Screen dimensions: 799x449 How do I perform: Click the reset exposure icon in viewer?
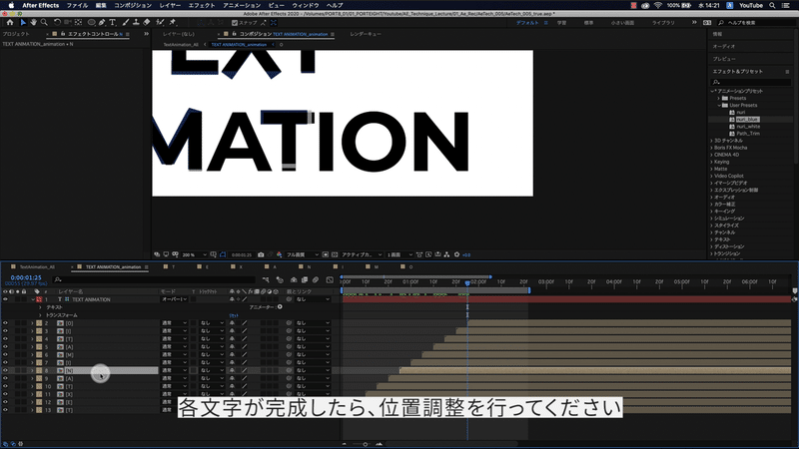[x=456, y=254]
